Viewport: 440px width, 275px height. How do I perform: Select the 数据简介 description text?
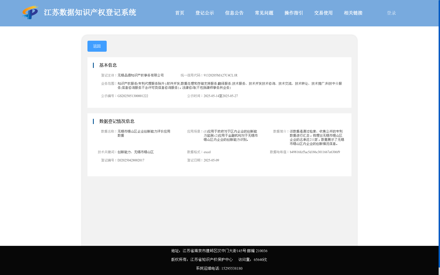(317, 137)
